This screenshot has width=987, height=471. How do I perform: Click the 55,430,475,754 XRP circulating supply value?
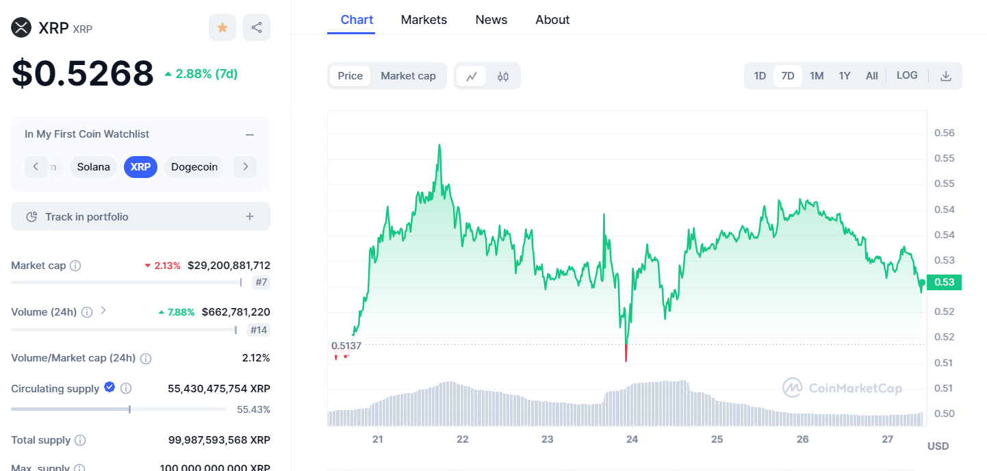point(219,389)
